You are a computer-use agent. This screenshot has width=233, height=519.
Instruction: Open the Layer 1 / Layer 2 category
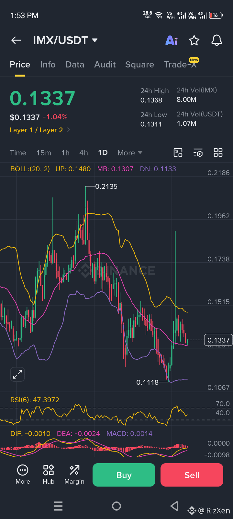(x=40, y=130)
